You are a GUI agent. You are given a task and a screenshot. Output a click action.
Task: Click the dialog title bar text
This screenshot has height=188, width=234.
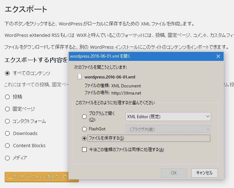point(100,56)
